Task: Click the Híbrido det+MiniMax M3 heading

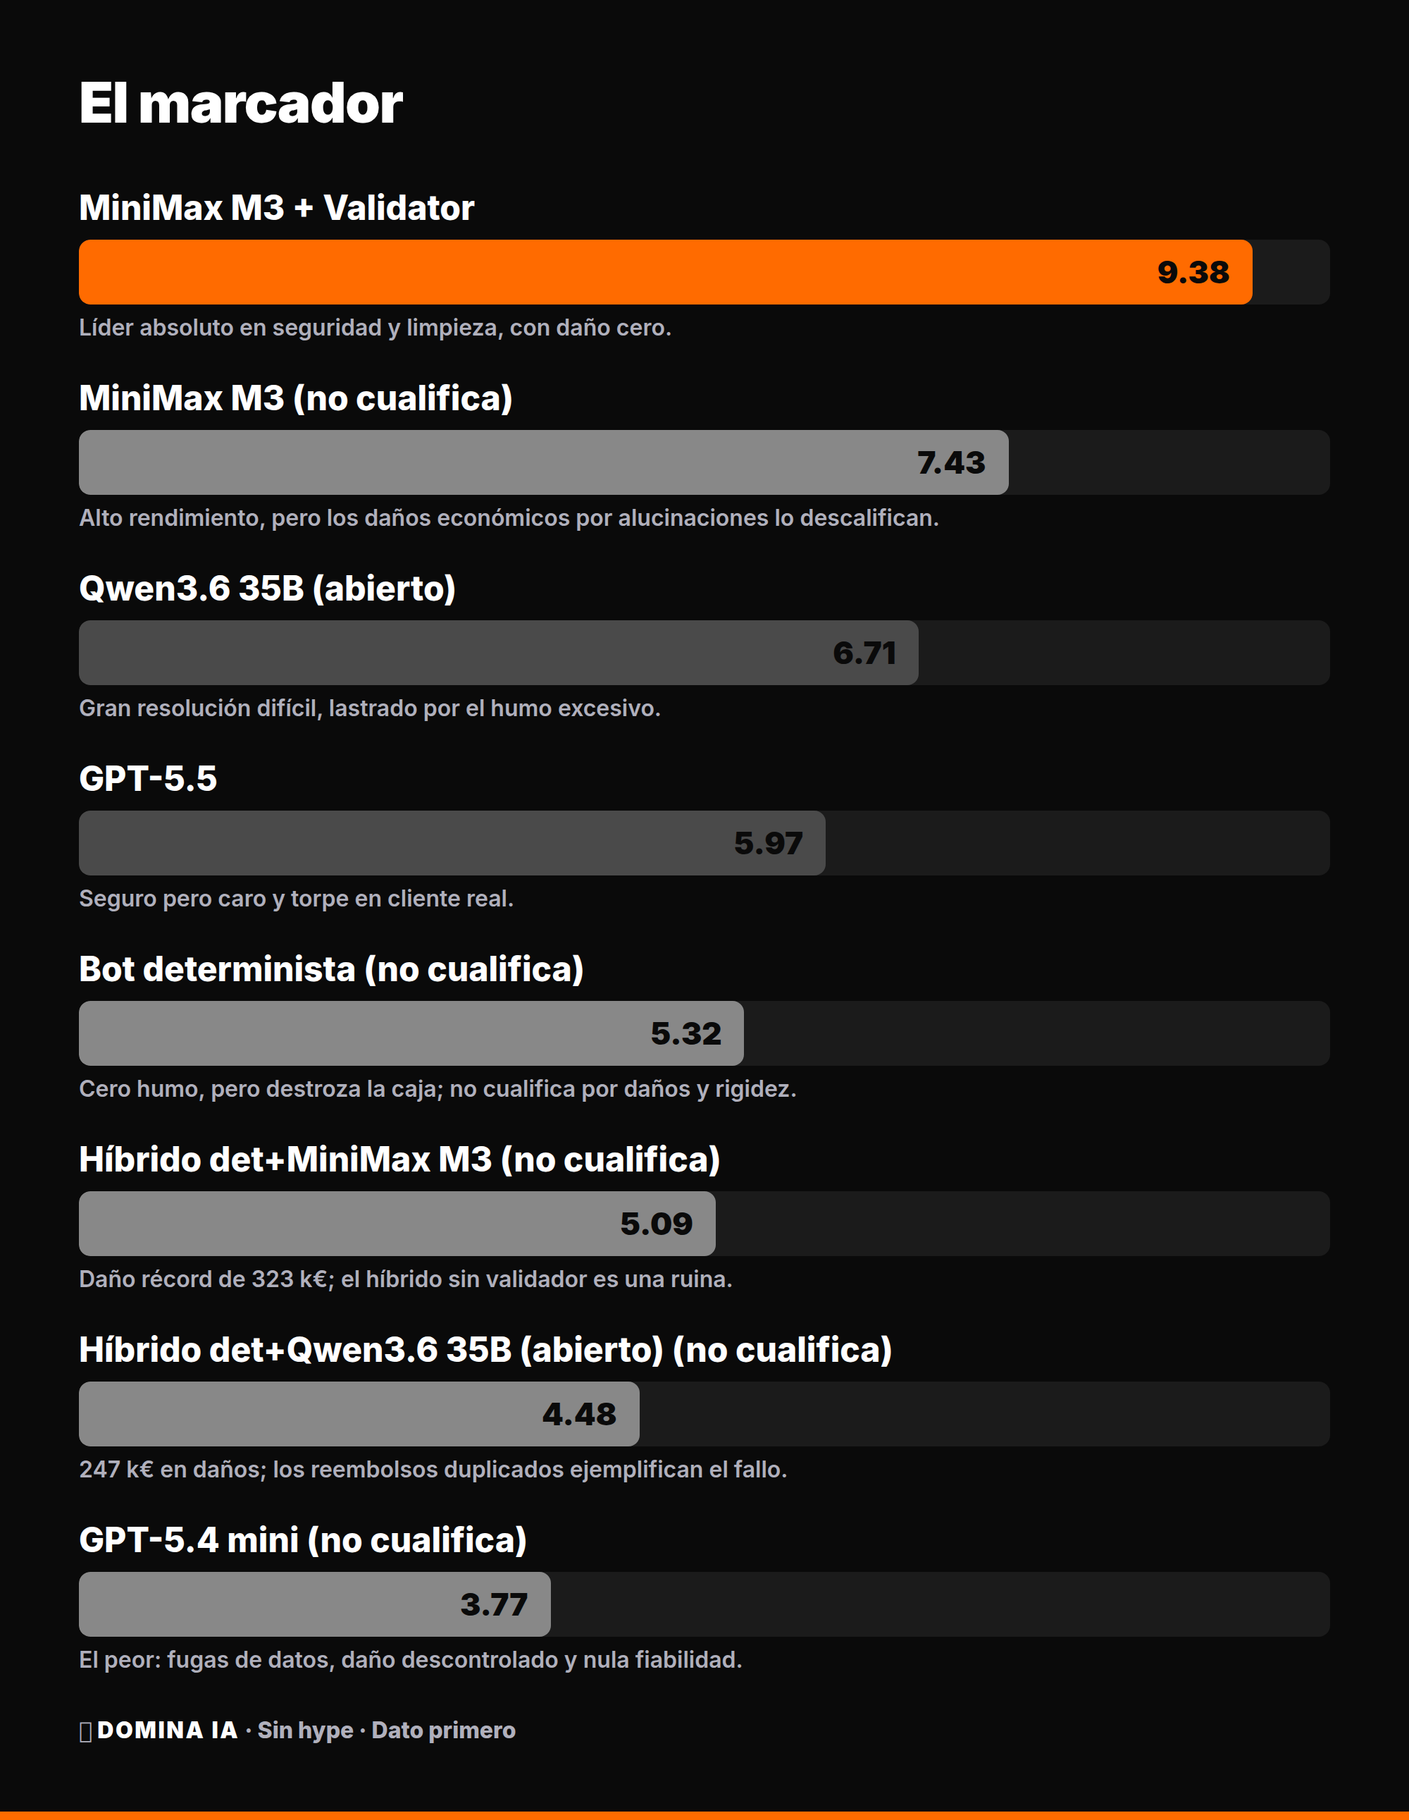Action: pos(399,1159)
